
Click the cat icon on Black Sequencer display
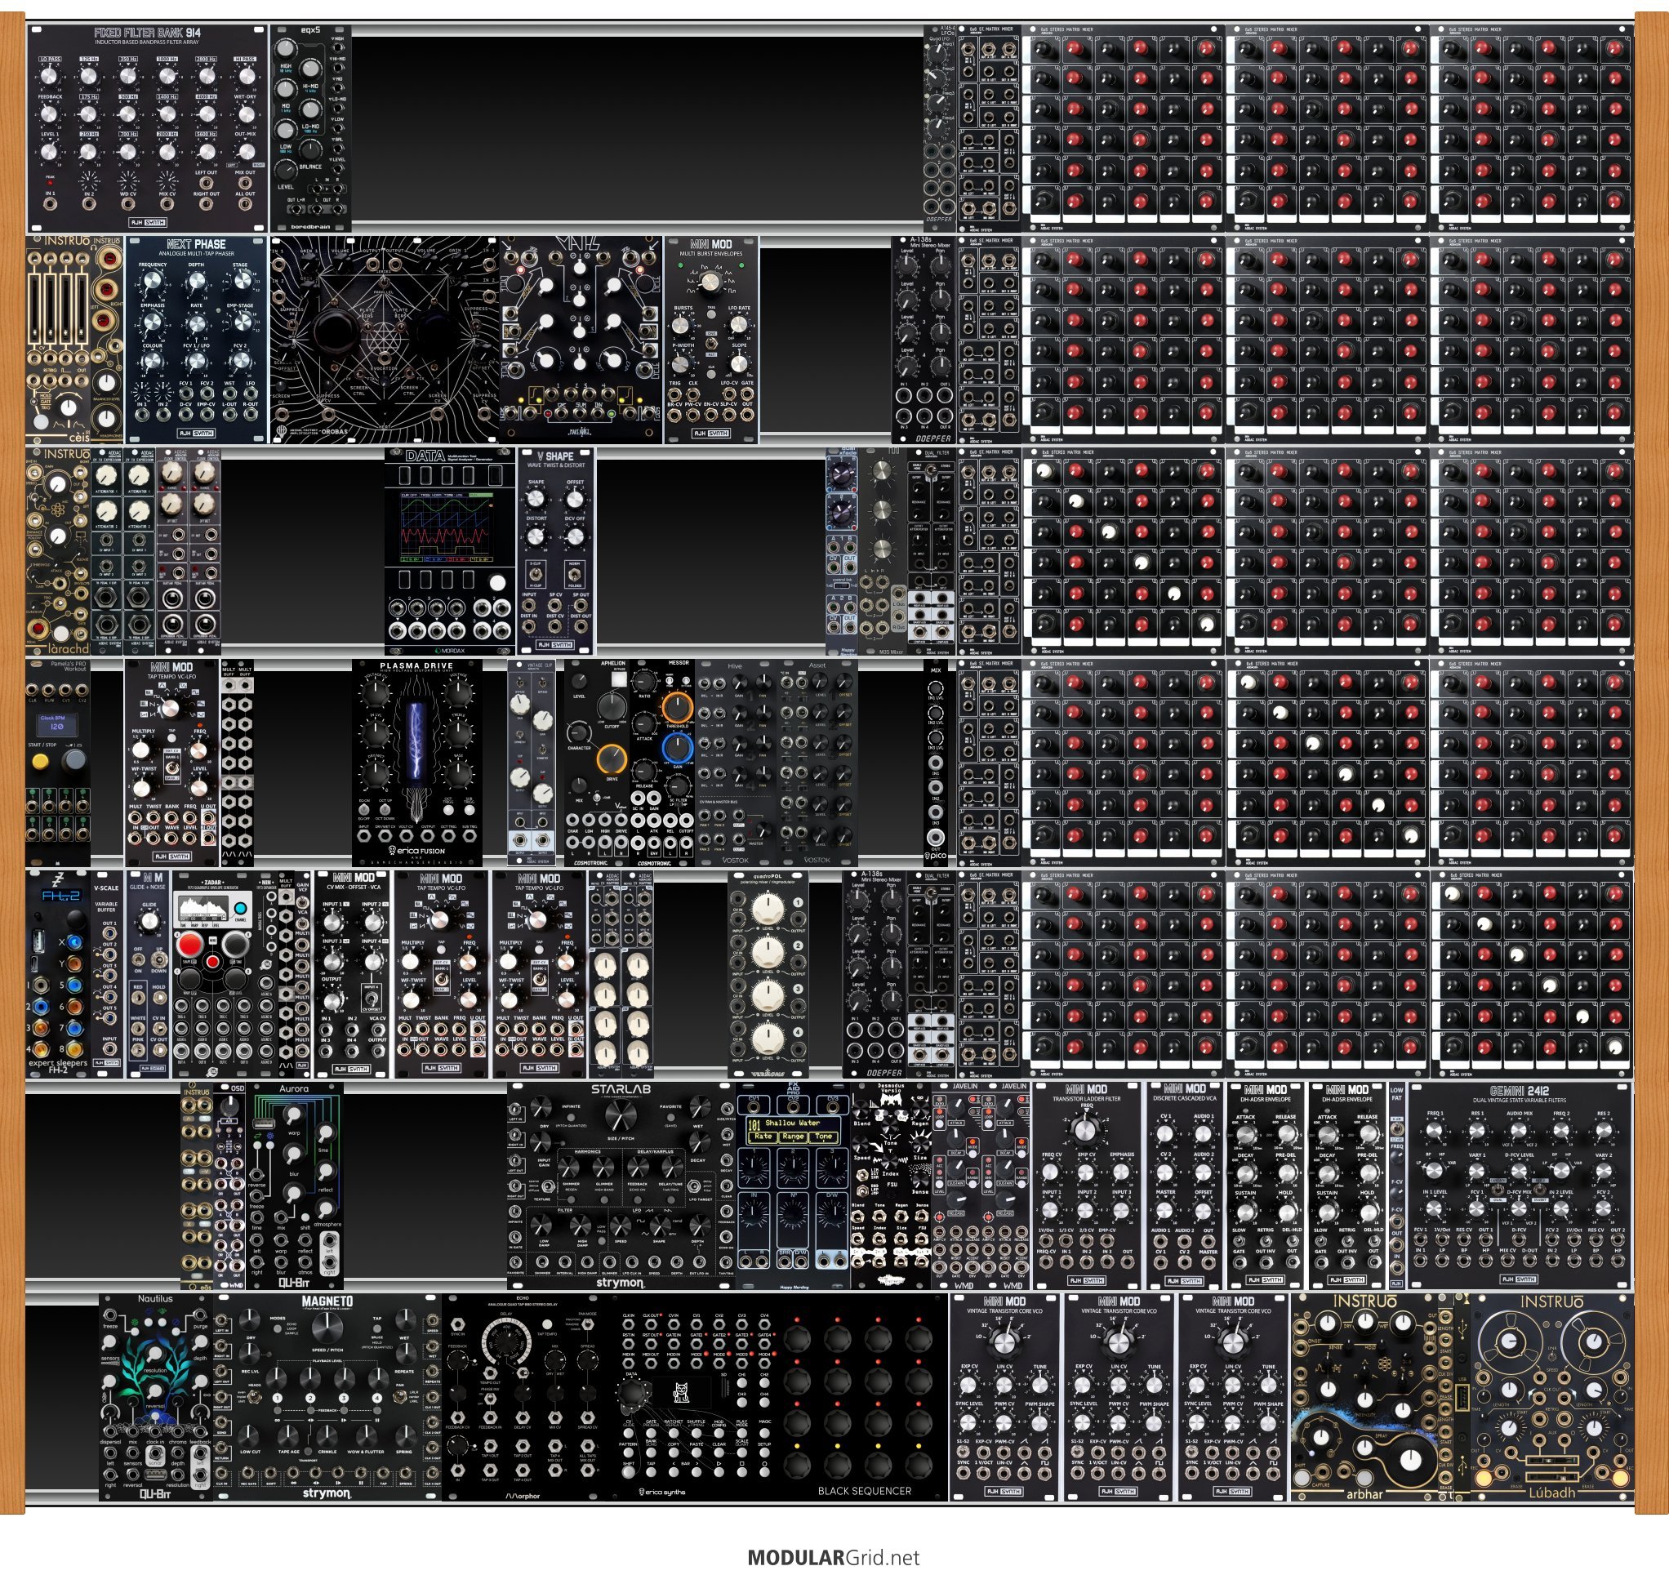[x=681, y=1395]
